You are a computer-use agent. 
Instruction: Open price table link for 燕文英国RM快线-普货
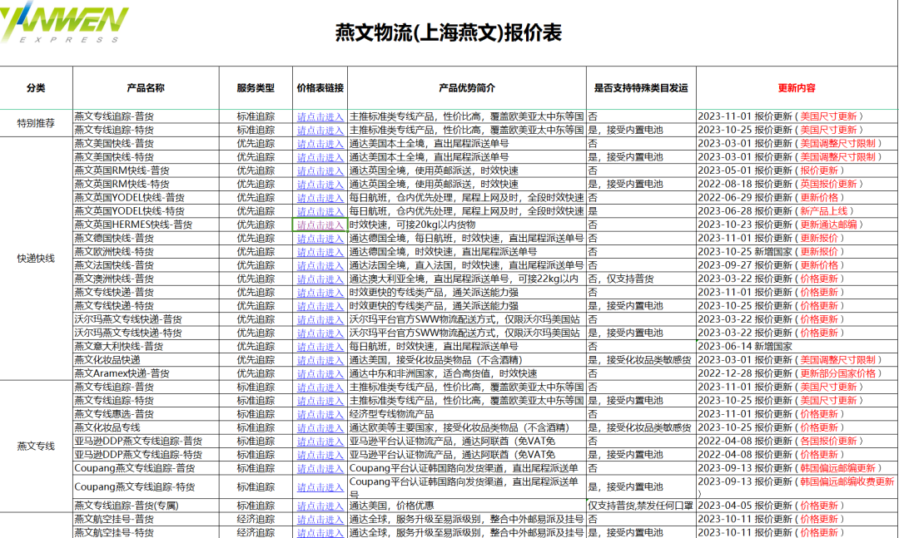point(320,170)
